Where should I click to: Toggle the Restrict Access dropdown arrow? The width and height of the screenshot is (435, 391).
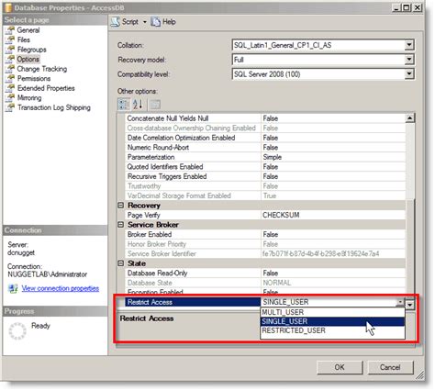click(400, 302)
